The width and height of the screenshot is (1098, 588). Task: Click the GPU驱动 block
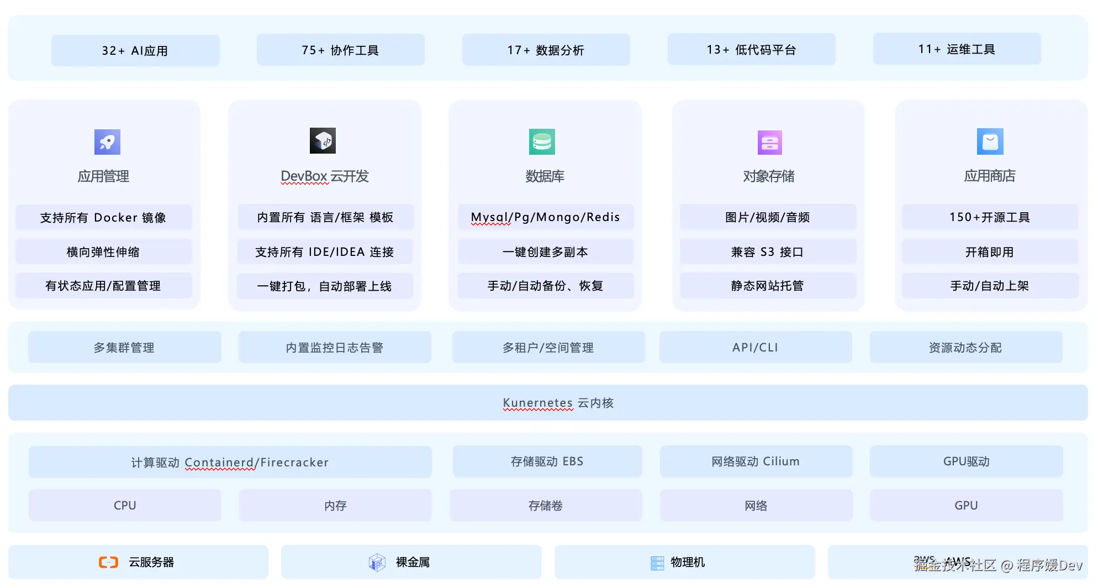(967, 461)
